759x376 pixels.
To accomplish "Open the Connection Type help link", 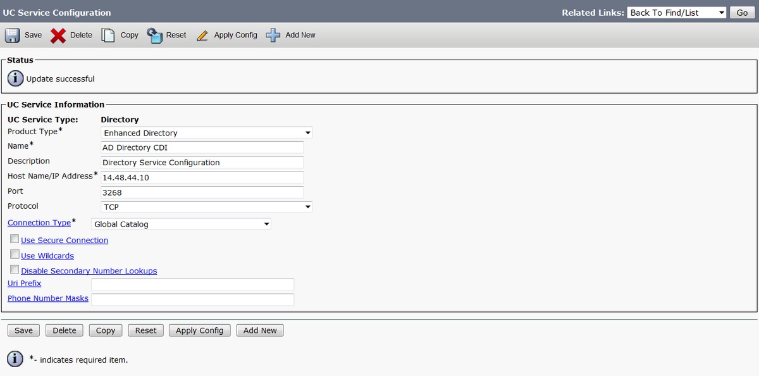I will (x=39, y=222).
